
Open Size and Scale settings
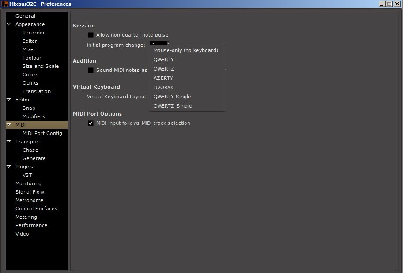point(41,66)
